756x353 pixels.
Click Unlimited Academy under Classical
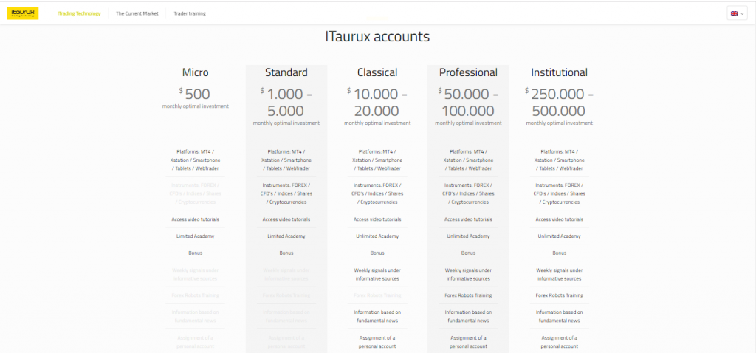point(377,236)
